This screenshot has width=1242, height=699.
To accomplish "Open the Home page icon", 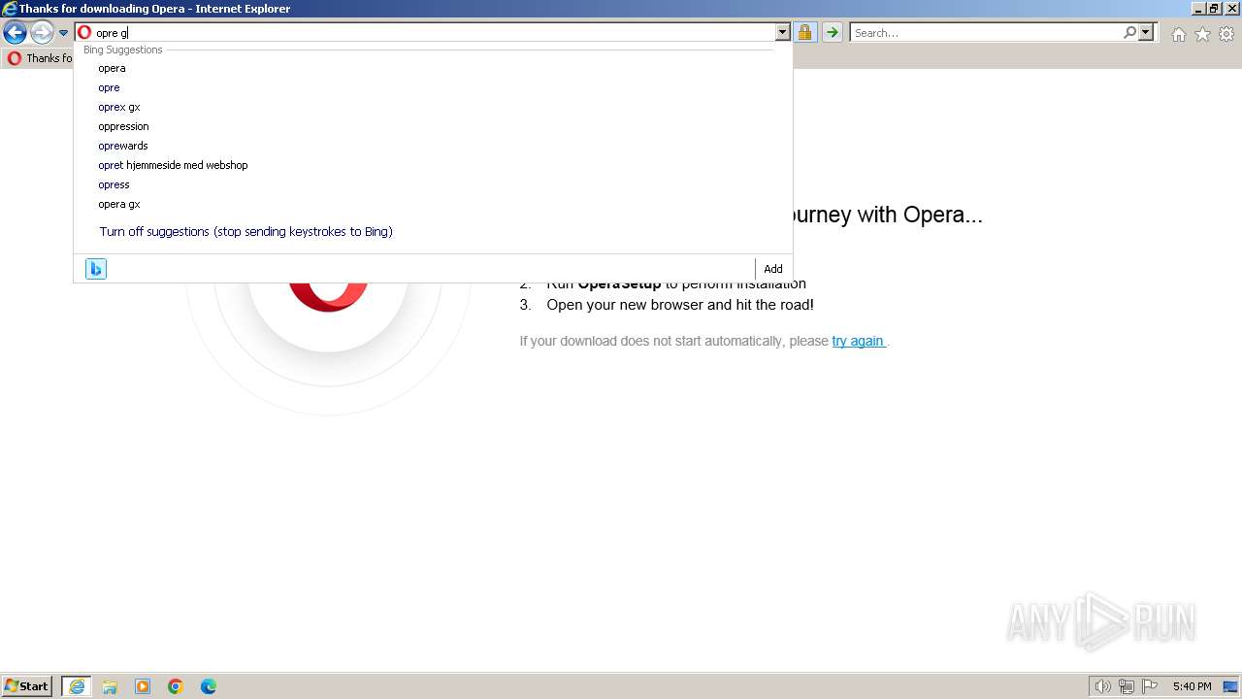I will [x=1178, y=34].
